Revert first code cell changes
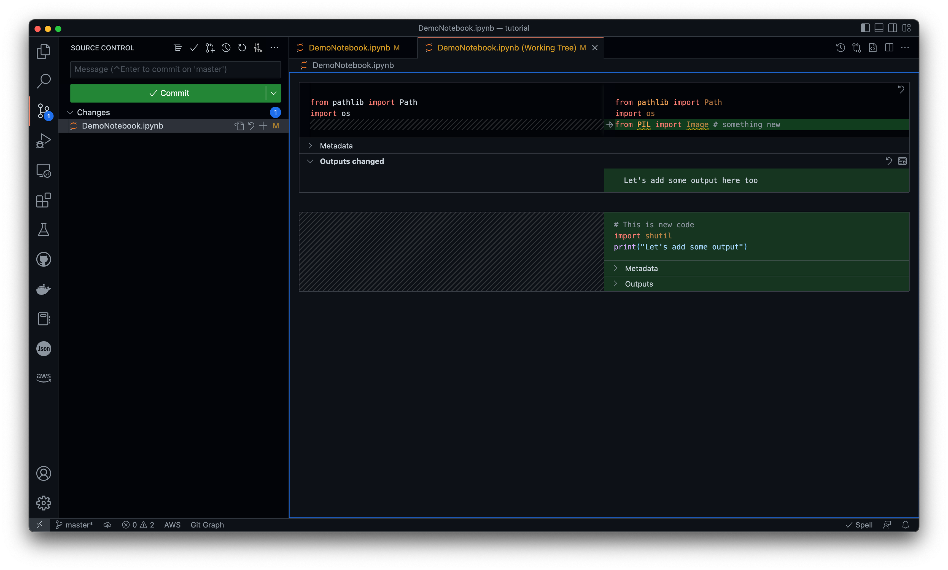The width and height of the screenshot is (948, 570). tap(901, 90)
